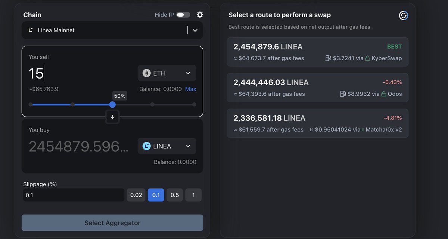Open the LINEA buy token selector
448x239 pixels.
coord(167,146)
